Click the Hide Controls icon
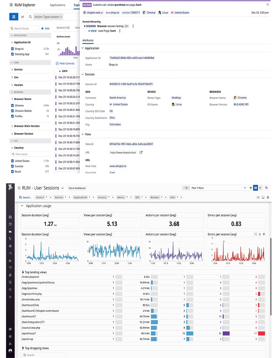 (57, 64)
